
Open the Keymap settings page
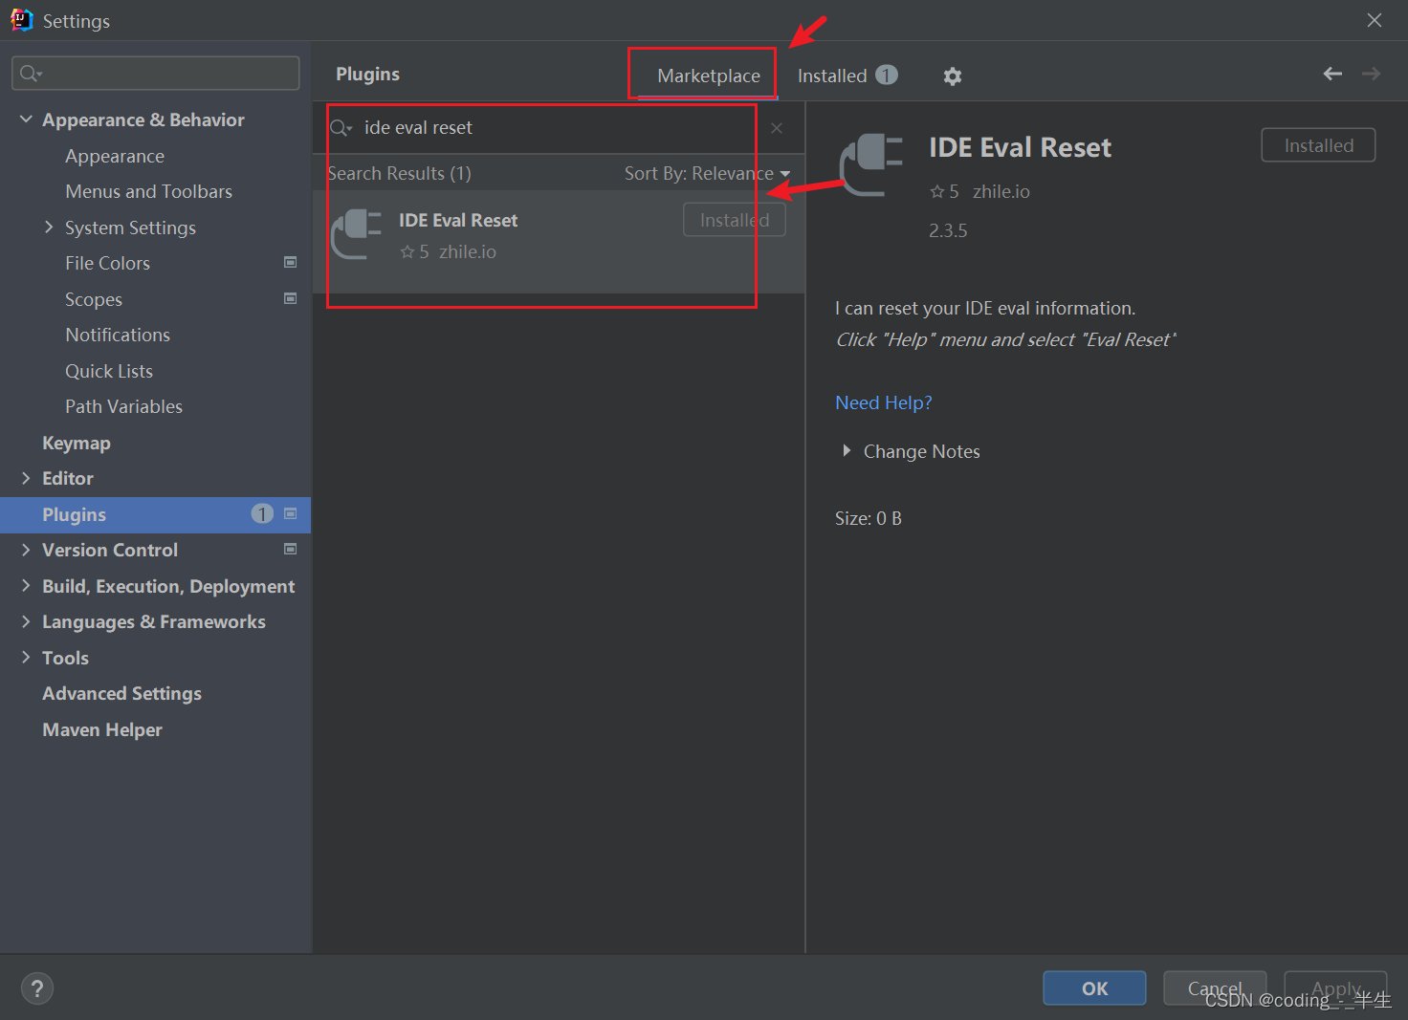pos(77,443)
